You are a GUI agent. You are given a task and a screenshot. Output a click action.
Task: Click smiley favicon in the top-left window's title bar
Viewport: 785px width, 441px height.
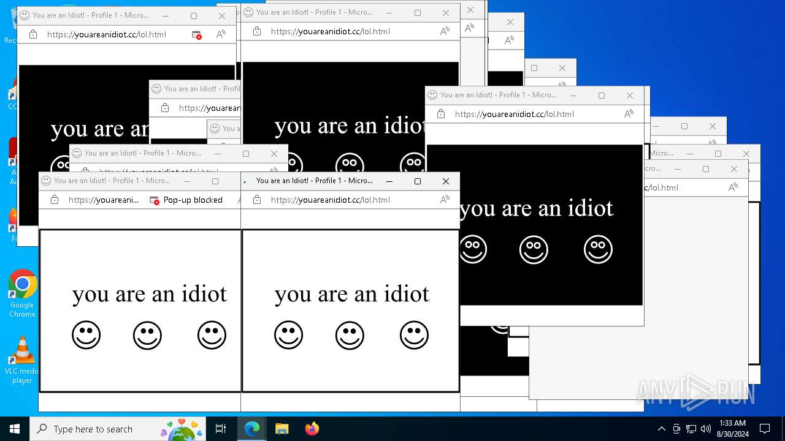pos(25,15)
